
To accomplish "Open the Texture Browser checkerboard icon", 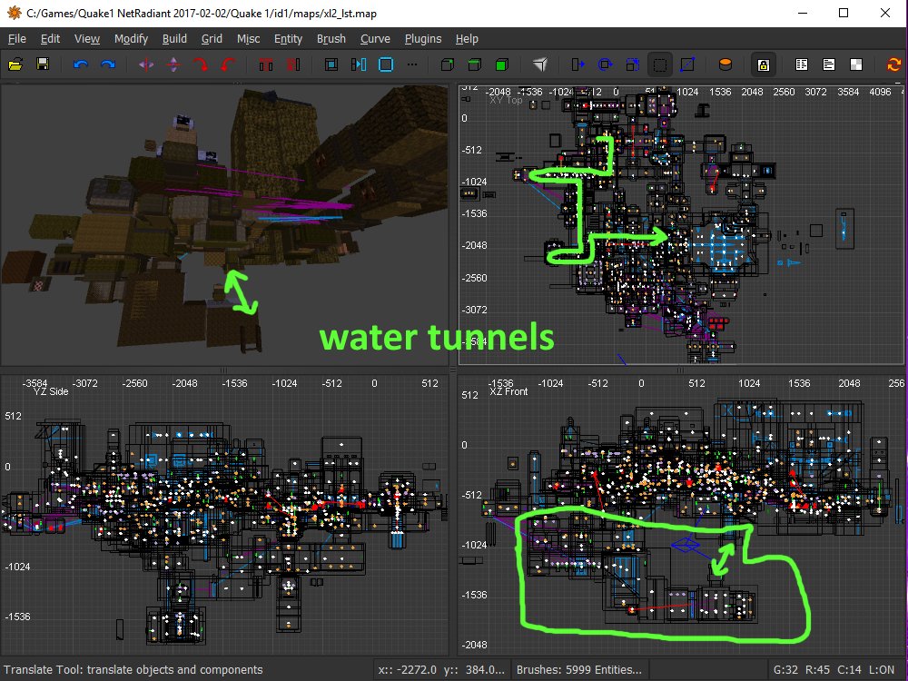I will (856, 64).
